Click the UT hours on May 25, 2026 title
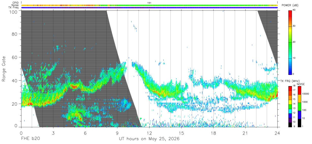312x144 pixels. [x=149, y=139]
